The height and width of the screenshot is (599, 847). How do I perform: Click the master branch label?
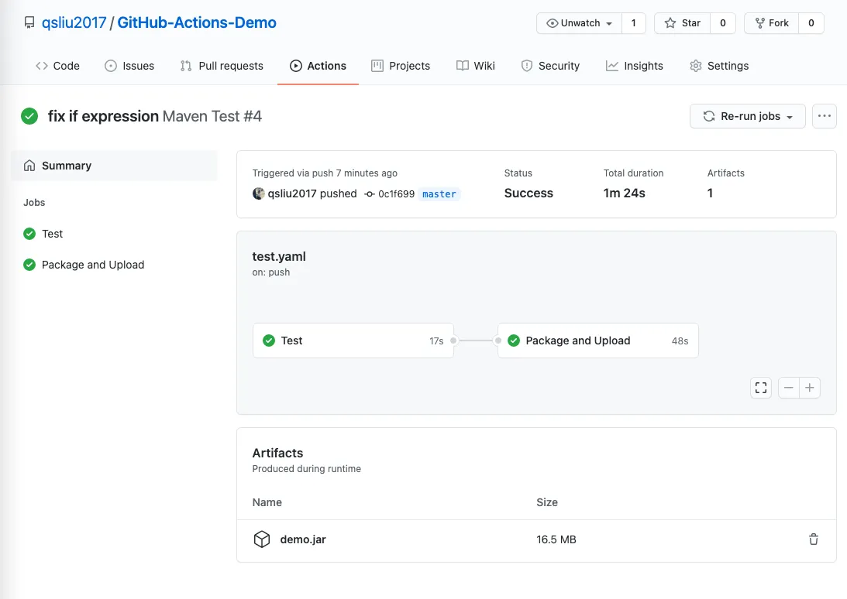[439, 194]
